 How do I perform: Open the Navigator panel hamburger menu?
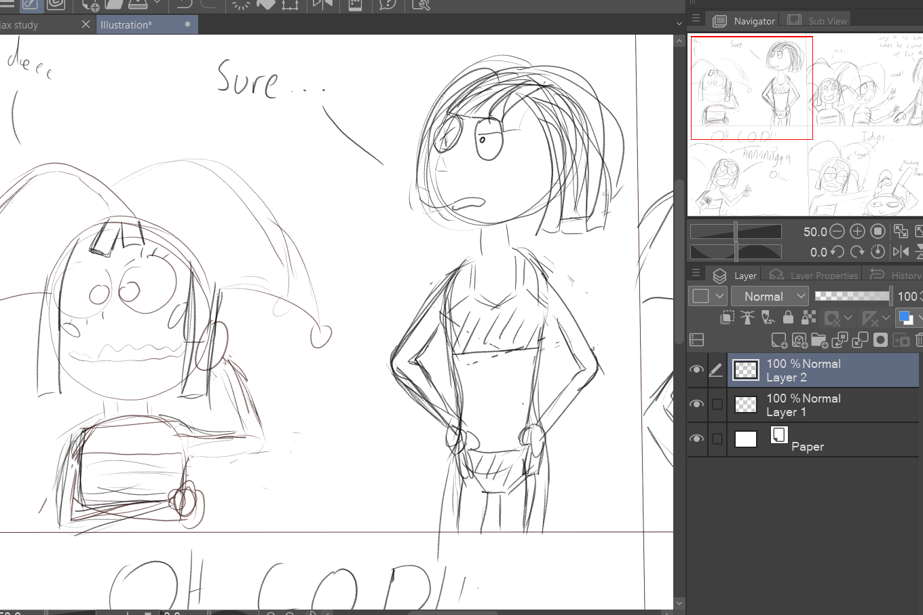(x=696, y=18)
